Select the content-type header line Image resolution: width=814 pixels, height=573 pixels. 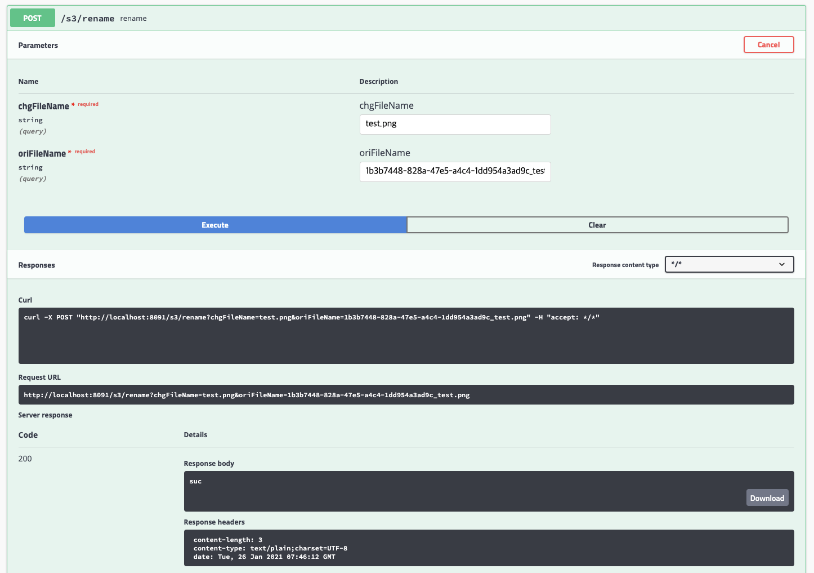click(270, 548)
